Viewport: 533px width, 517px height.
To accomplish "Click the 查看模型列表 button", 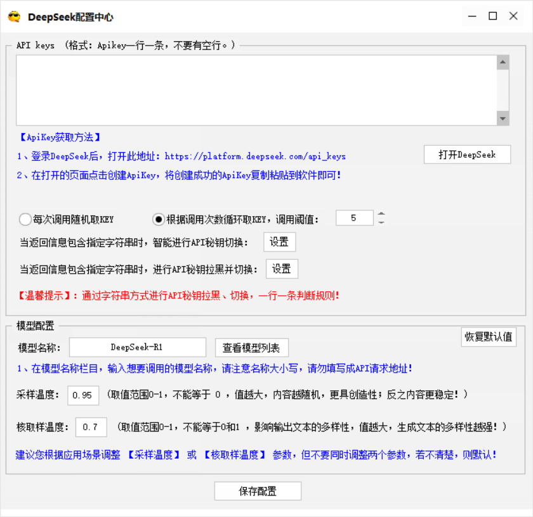I will pos(251,348).
